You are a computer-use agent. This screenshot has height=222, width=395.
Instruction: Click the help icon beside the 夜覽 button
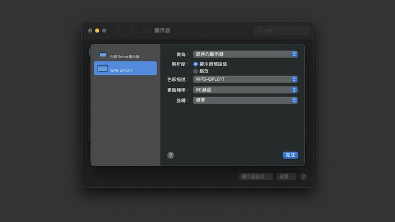pos(303,176)
